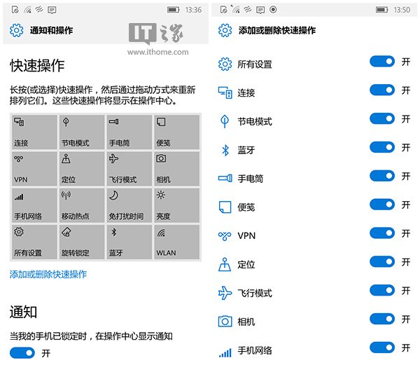The image size is (420, 372).
Task: Select the 连接 quick action tile
Action: tap(34, 132)
